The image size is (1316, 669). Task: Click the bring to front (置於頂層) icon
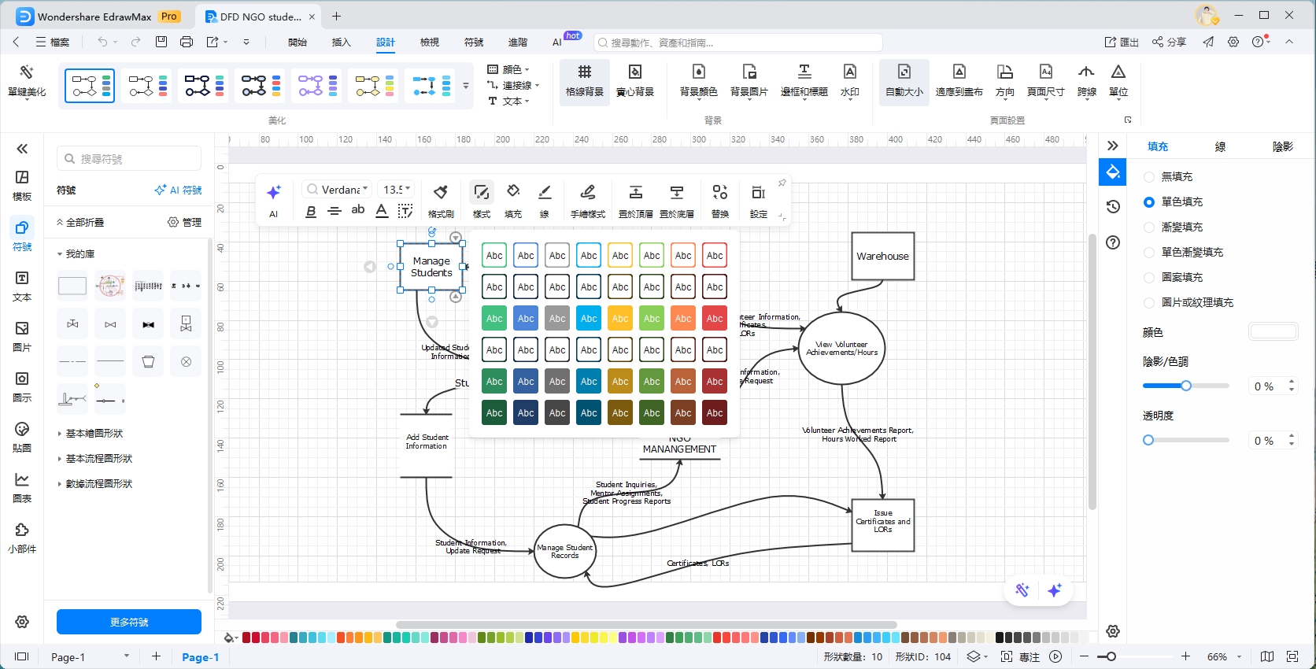(635, 193)
